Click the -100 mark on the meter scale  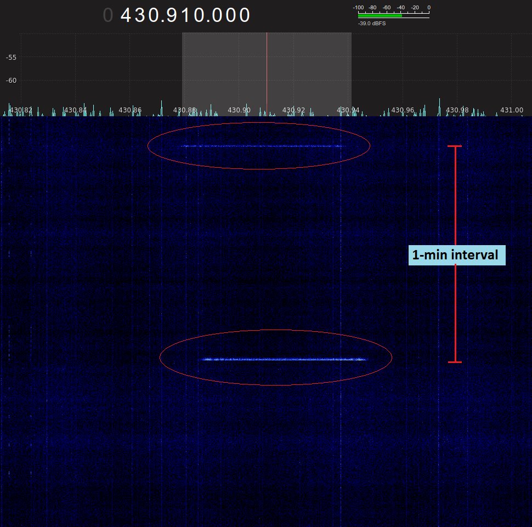click(358, 8)
